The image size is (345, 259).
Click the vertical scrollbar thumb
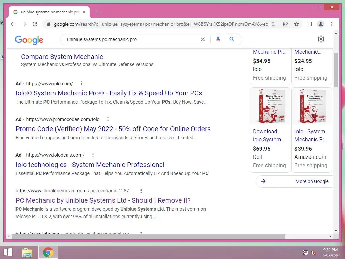coord(336,70)
